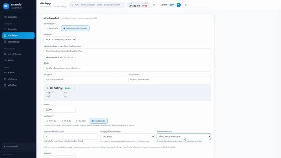Open the manual document icon at sidebar bottom

pyautogui.click(x=5, y=86)
